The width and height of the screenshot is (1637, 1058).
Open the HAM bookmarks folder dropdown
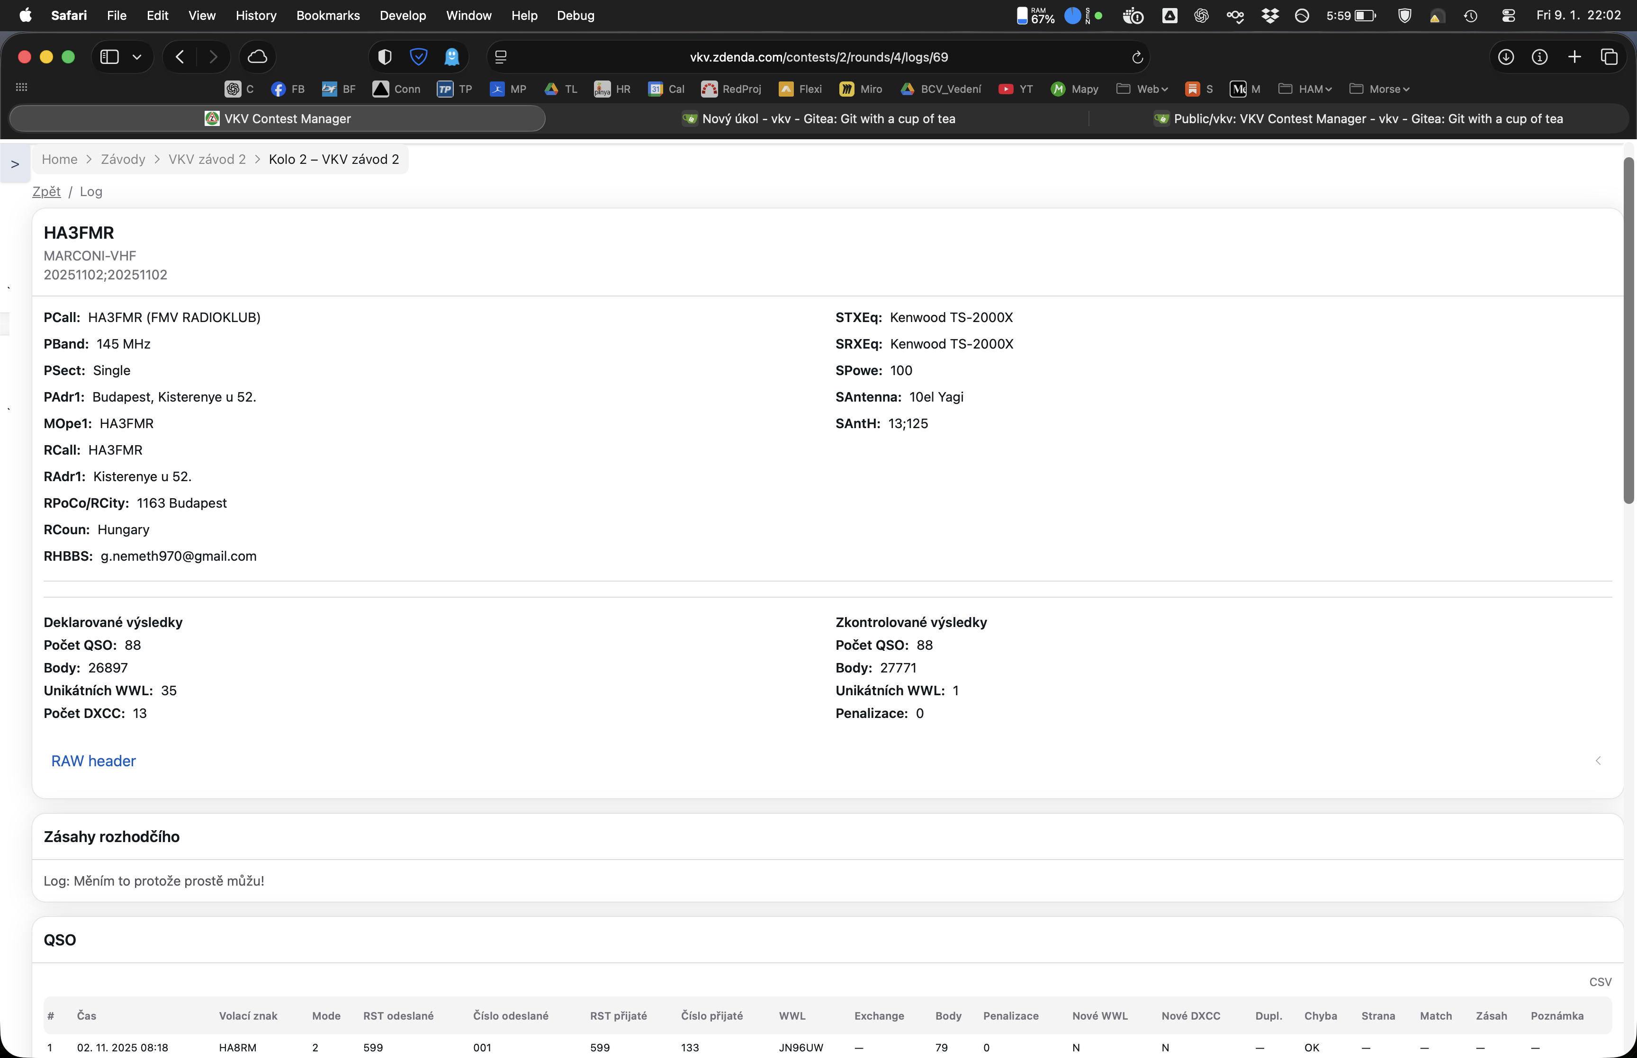click(x=1305, y=90)
